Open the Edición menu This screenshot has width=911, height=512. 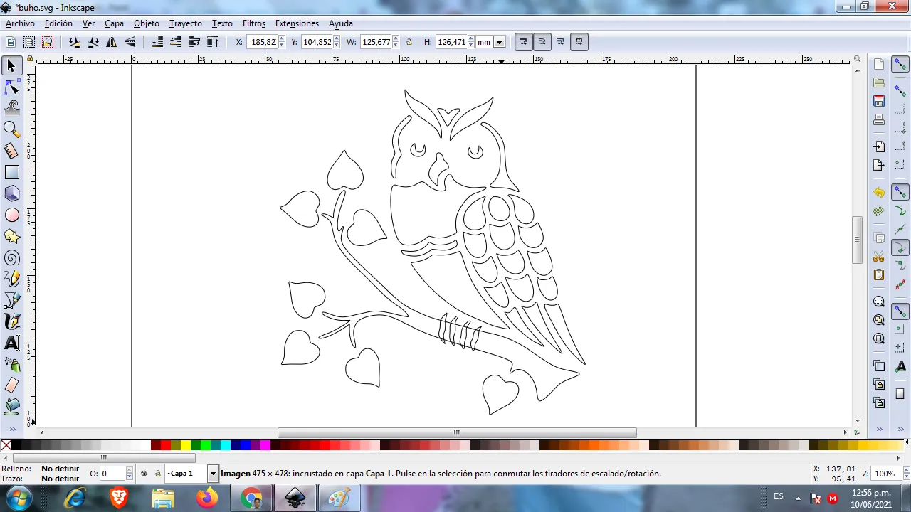(58, 23)
